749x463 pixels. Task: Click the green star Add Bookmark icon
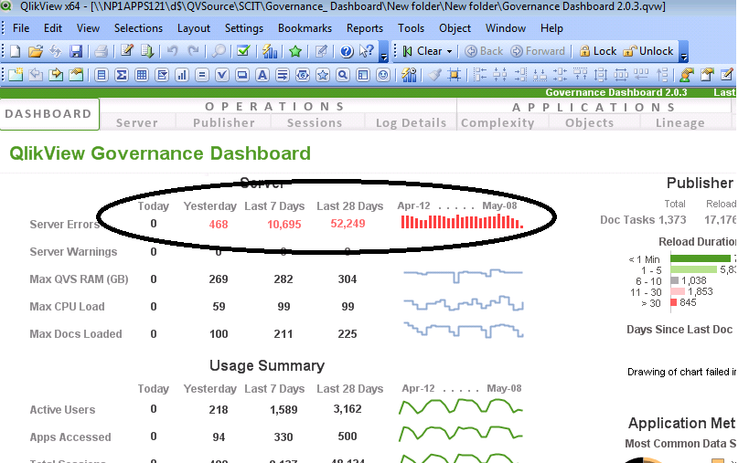(295, 51)
